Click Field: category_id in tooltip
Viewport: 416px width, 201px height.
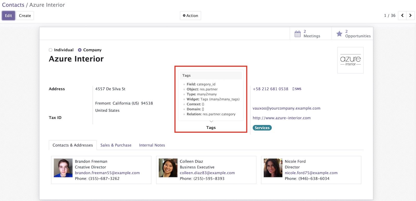(x=201, y=84)
